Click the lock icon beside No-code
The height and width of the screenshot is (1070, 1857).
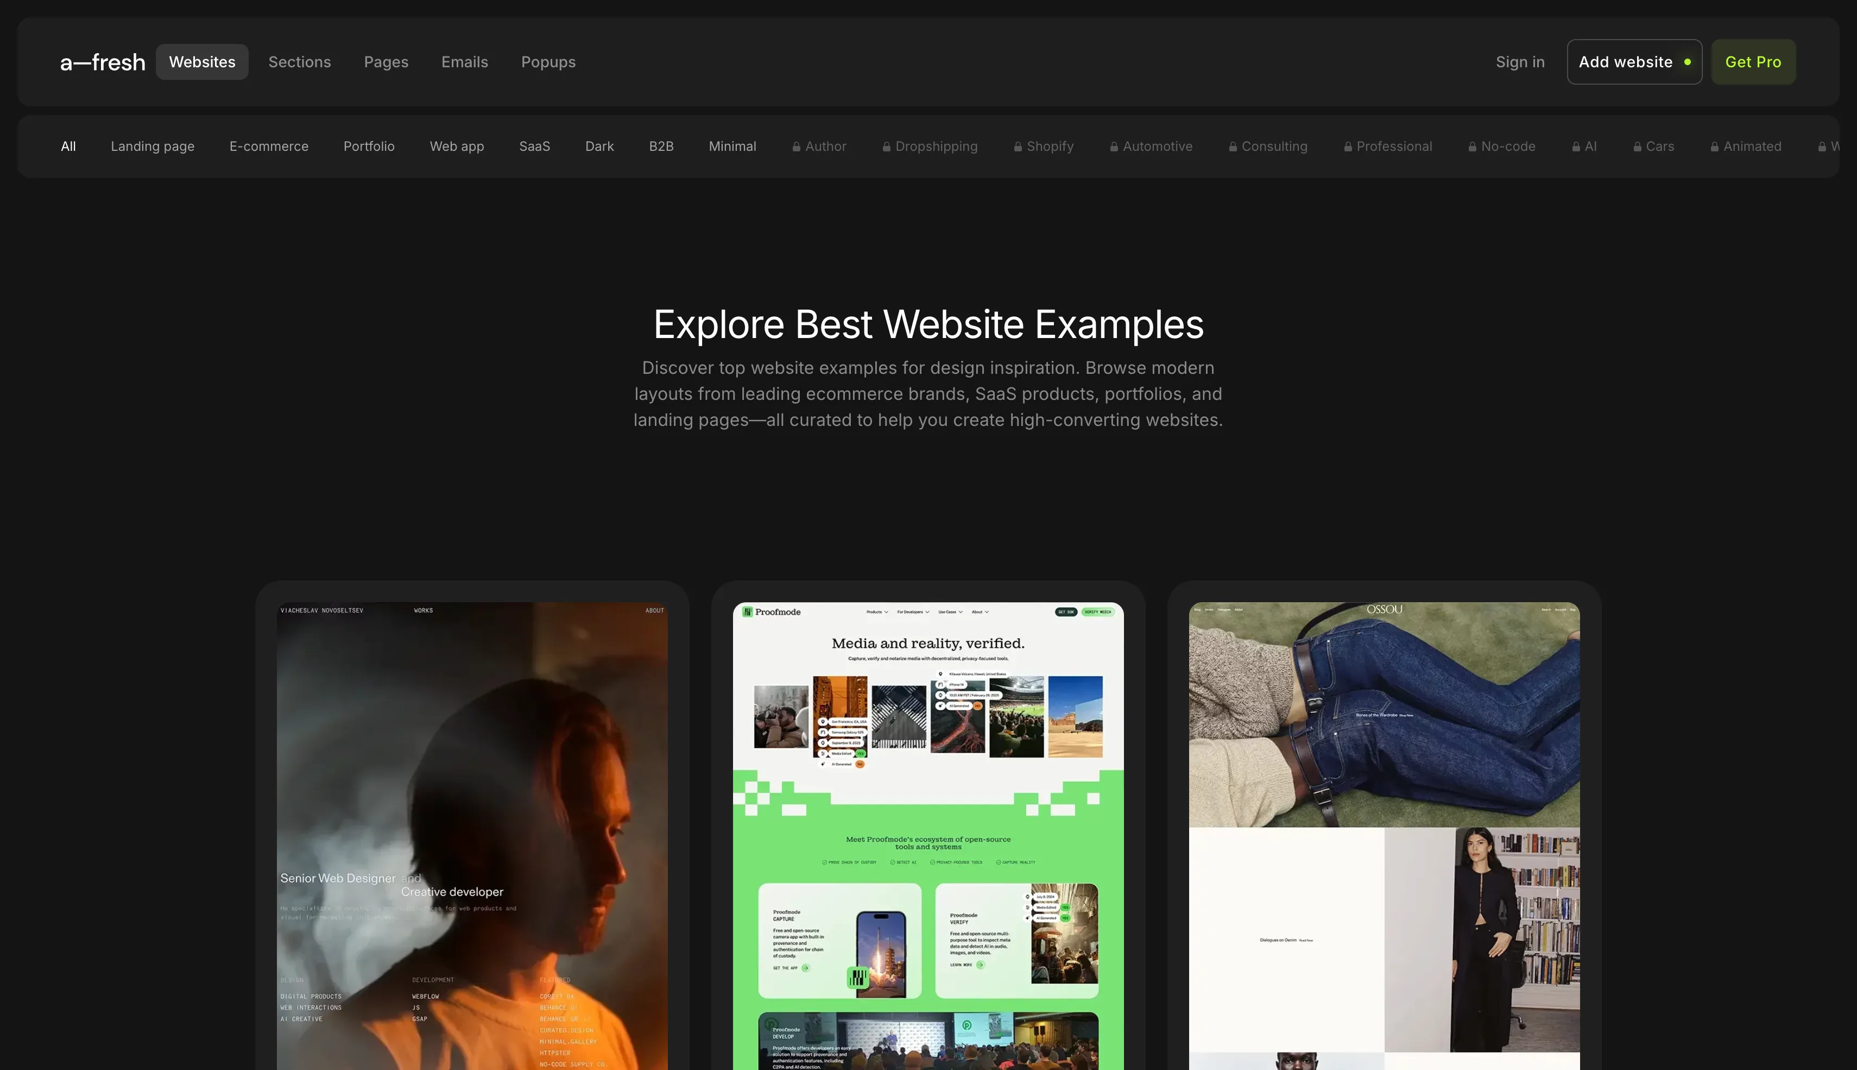click(1471, 147)
